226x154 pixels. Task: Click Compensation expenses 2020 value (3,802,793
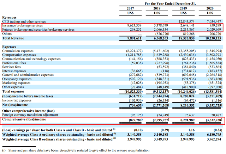(x=214, y=55)
